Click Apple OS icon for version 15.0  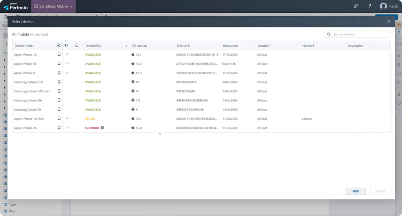(x=133, y=127)
